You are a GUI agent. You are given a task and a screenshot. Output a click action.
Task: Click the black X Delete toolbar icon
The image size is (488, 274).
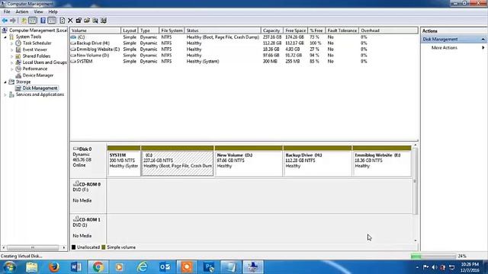pos(70,21)
